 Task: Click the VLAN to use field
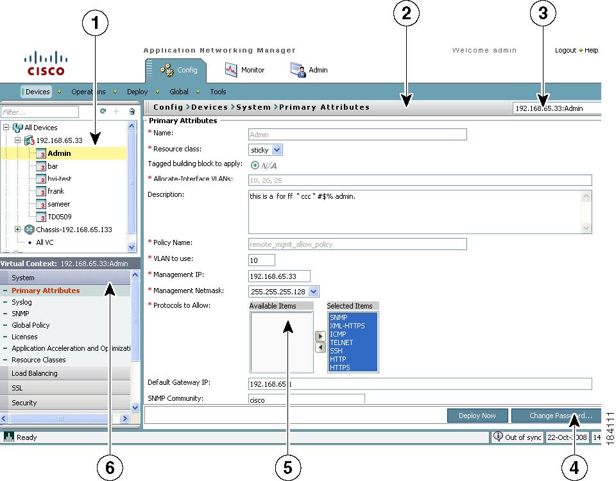click(262, 260)
